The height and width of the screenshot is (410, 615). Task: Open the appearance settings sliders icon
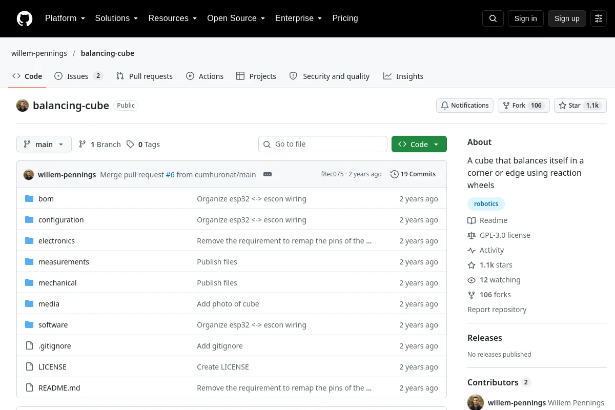[x=599, y=18]
